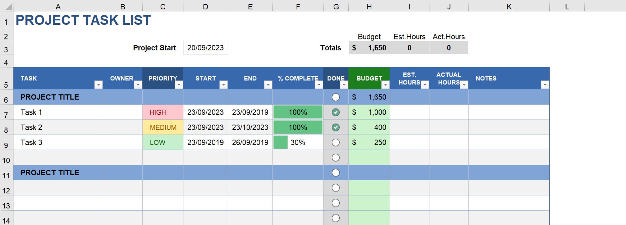Select row 7 header
The width and height of the screenshot is (626, 225).
(x=6, y=112)
